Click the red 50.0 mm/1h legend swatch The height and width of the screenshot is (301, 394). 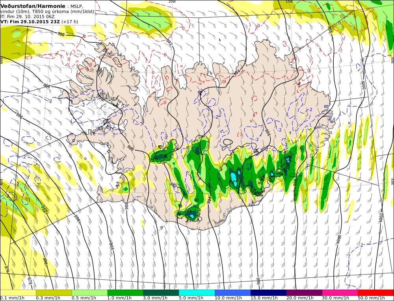pyautogui.click(x=375, y=292)
